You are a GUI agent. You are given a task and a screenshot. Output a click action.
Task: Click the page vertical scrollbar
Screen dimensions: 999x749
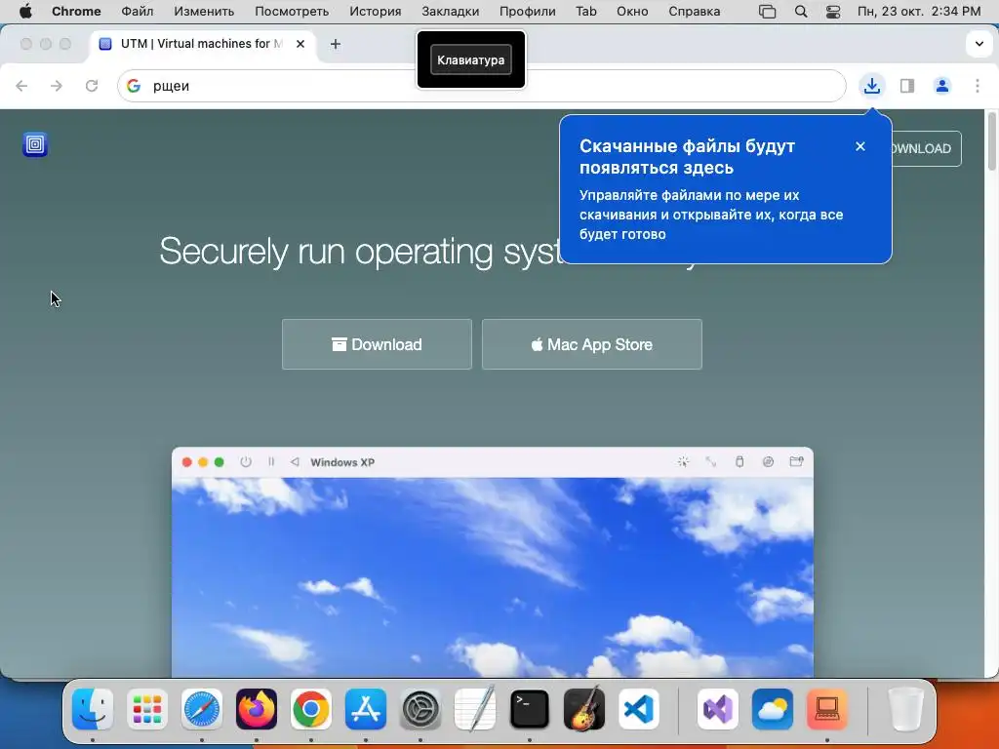(991, 141)
